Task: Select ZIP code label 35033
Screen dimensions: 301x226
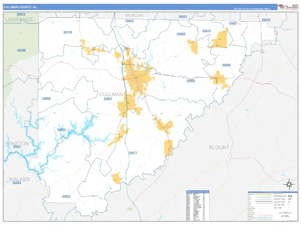Action: [66, 197]
